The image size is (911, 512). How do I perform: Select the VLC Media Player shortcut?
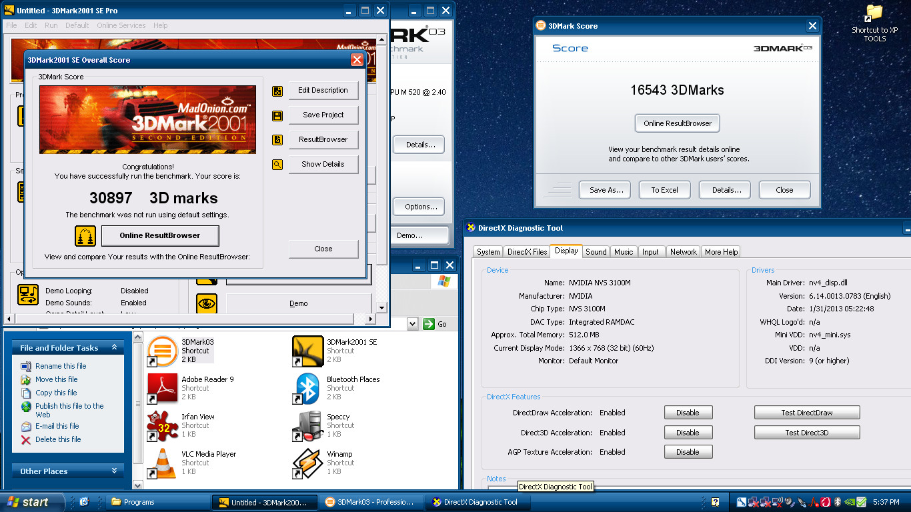click(162, 463)
